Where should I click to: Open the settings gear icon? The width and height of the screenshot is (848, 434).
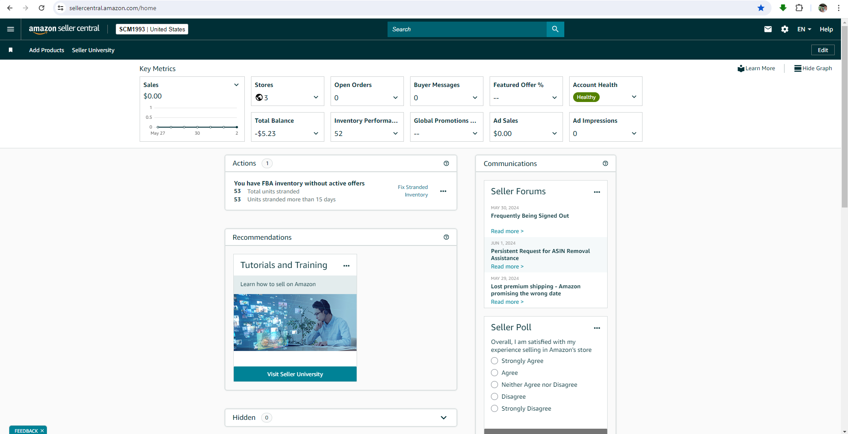[x=785, y=29]
